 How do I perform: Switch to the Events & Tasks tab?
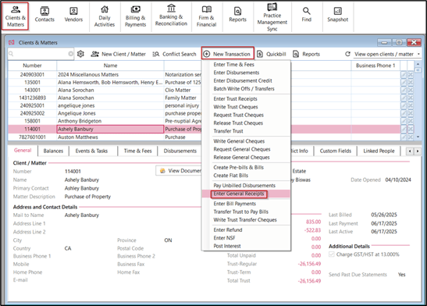click(91, 151)
